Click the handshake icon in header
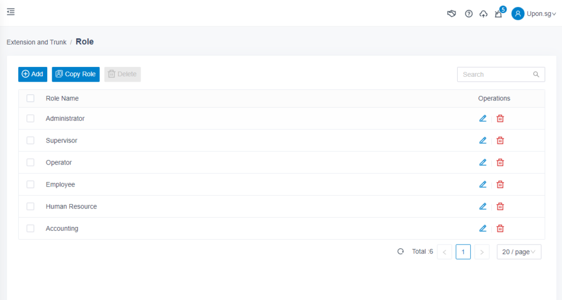Image resolution: width=562 pixels, height=300 pixels. pyautogui.click(x=452, y=14)
